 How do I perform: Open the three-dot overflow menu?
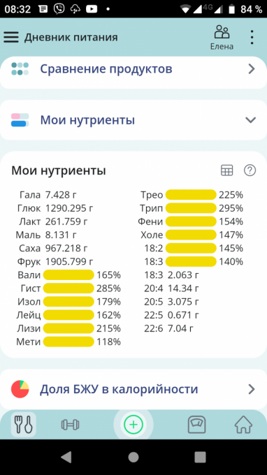pos(252,38)
